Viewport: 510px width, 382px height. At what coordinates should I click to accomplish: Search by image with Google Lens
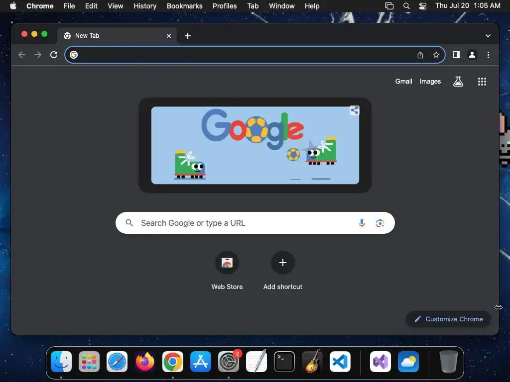tap(380, 223)
